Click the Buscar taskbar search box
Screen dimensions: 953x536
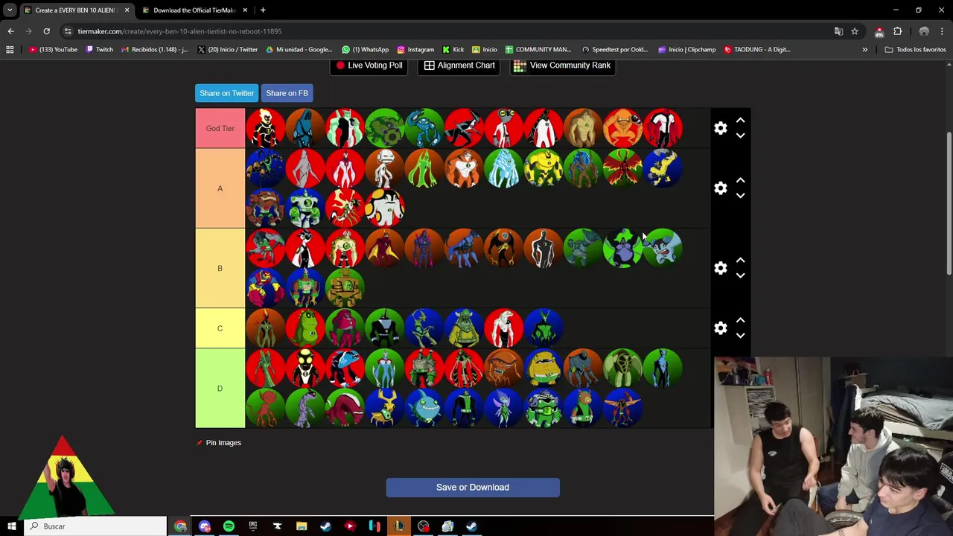click(95, 526)
